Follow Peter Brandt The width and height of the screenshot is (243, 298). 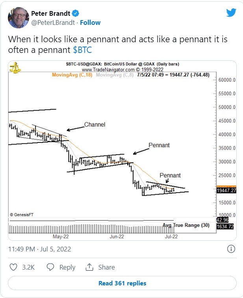(90, 22)
